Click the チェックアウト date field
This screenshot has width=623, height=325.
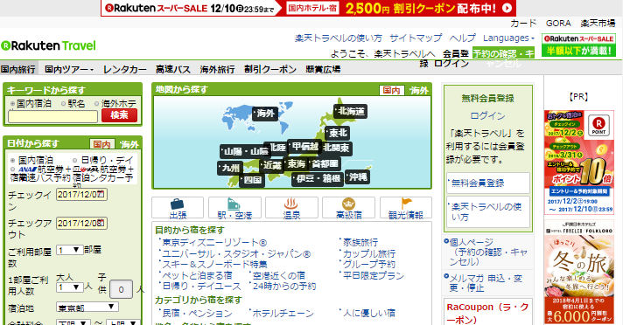tap(81, 223)
